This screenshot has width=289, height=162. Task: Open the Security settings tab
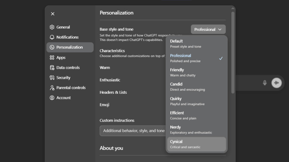[x=70, y=78]
